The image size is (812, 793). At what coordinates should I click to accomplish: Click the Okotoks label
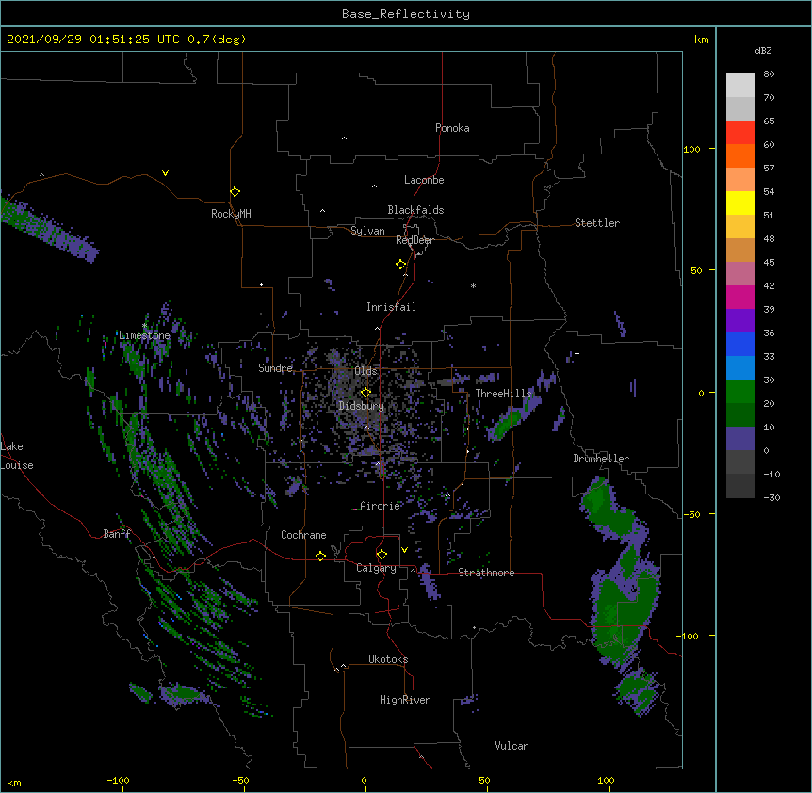click(388, 659)
